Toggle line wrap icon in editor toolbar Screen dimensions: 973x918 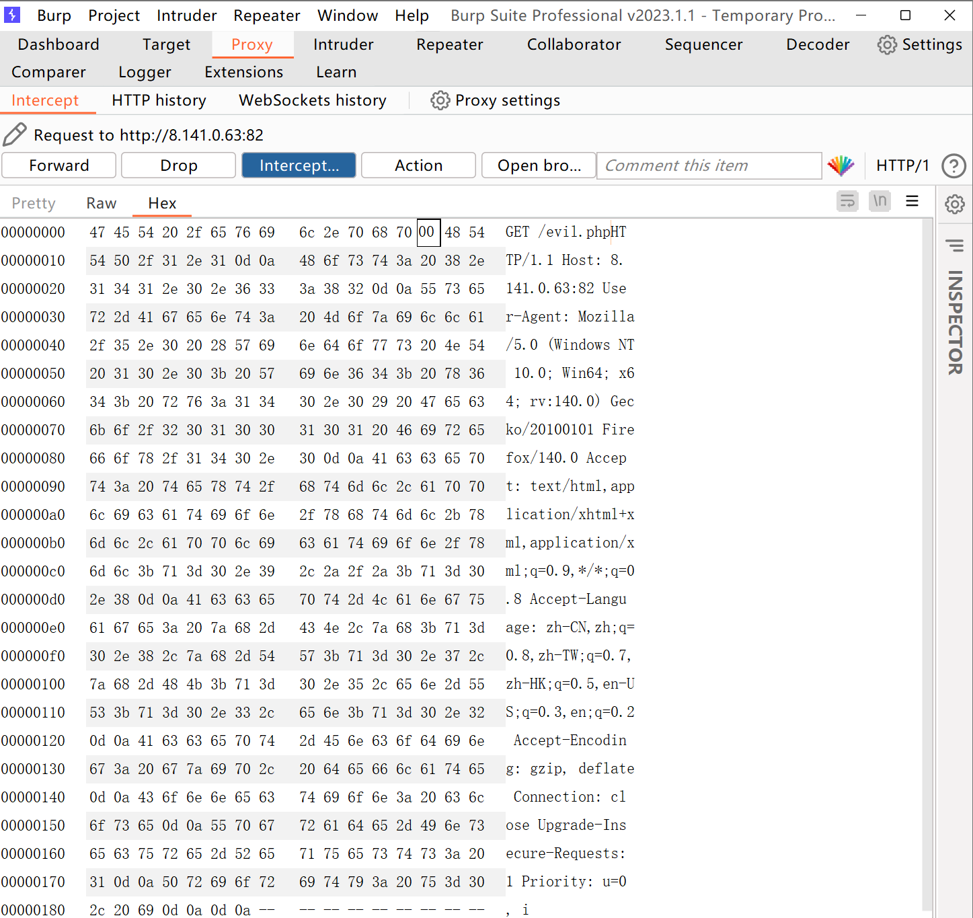coord(847,201)
